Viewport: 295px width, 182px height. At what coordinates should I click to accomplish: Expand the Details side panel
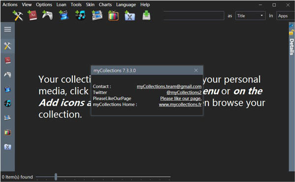pyautogui.click(x=292, y=47)
